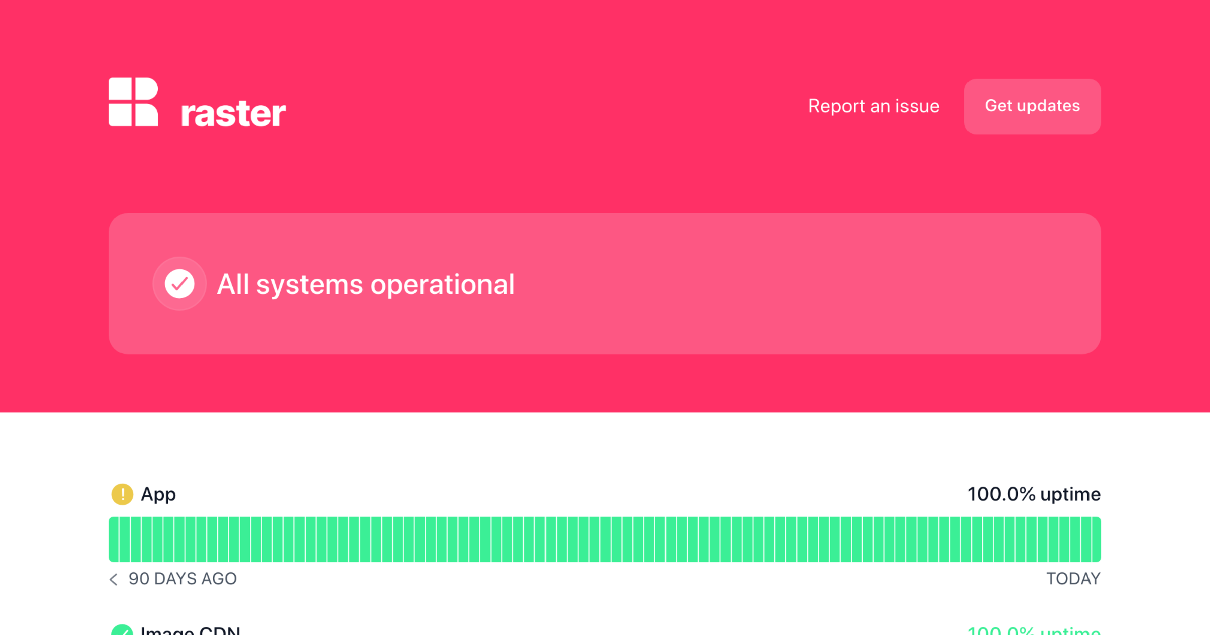1210x635 pixels.
Task: Click the App service name
Action: [159, 494]
